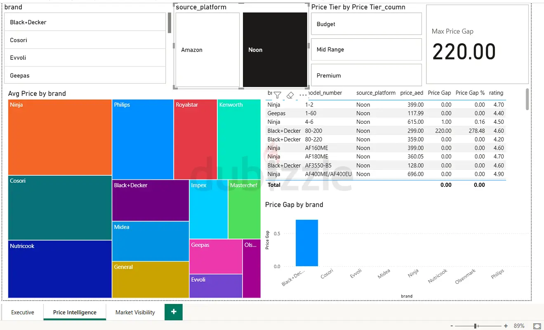
Task: Clear selections with the eraser icon
Action: [290, 95]
